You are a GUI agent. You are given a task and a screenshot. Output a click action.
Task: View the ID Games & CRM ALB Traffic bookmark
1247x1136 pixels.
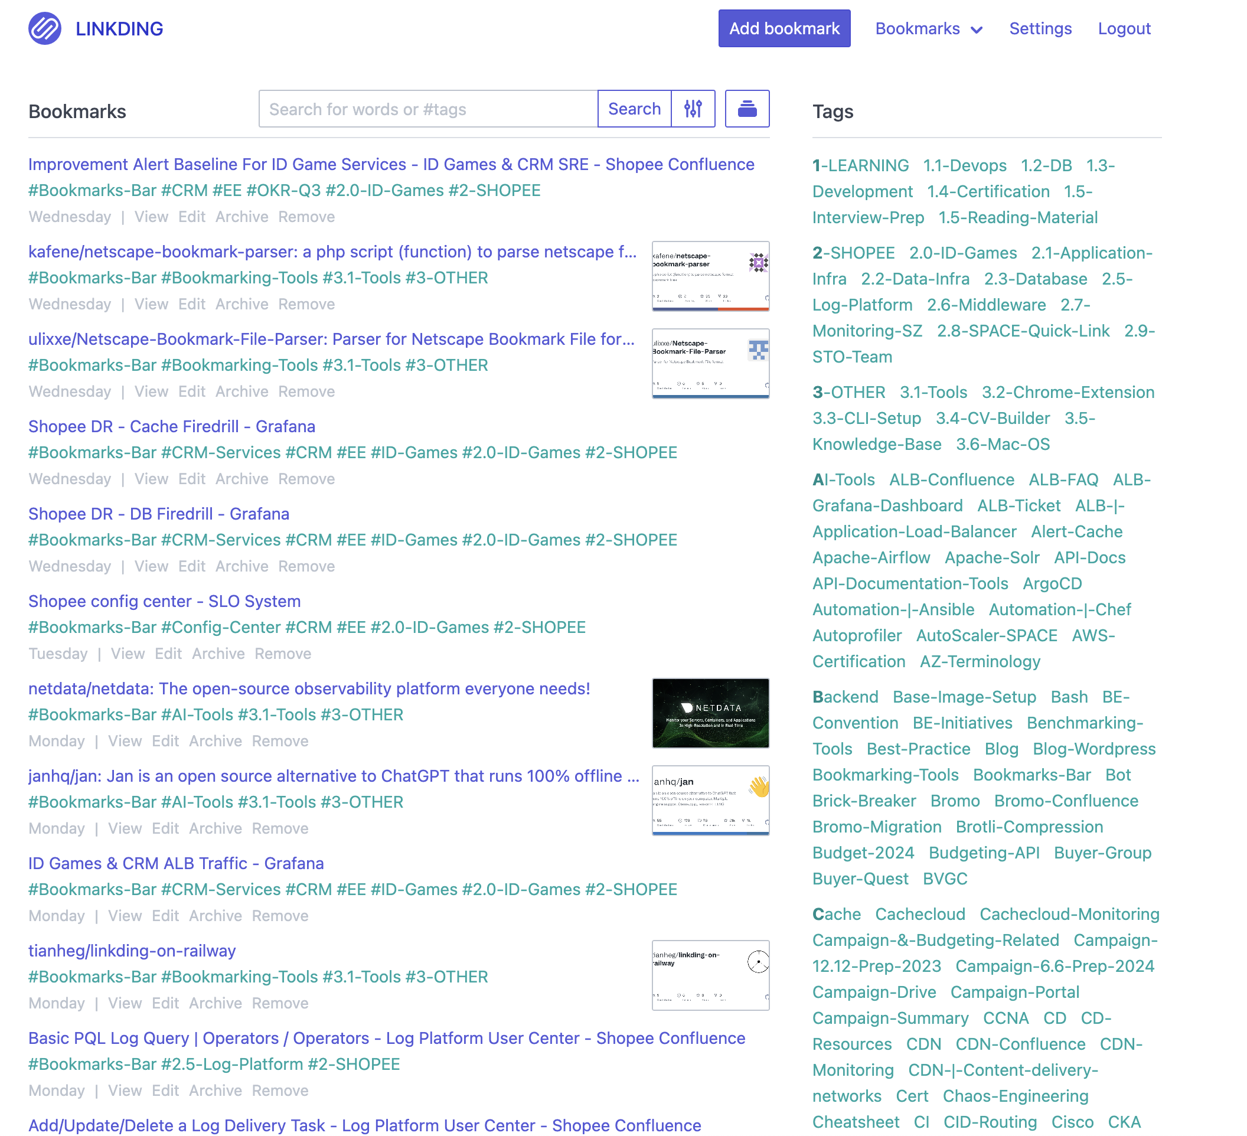[x=125, y=916]
